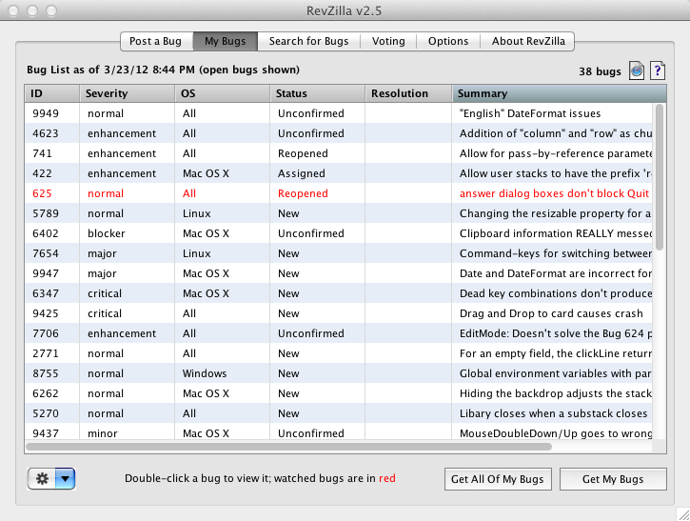Screen dimensions: 690x521
Task: Select the Options tab
Action: [447, 41]
